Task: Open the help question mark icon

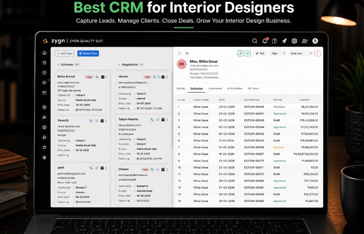Action: point(274,41)
